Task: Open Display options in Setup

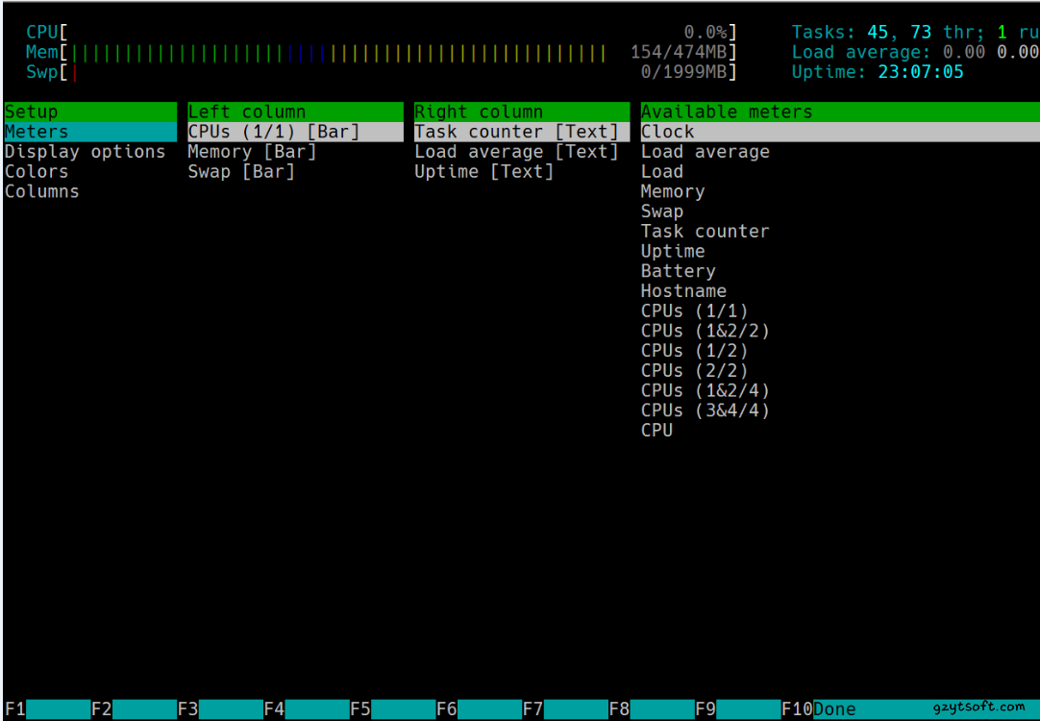Action: tap(85, 152)
